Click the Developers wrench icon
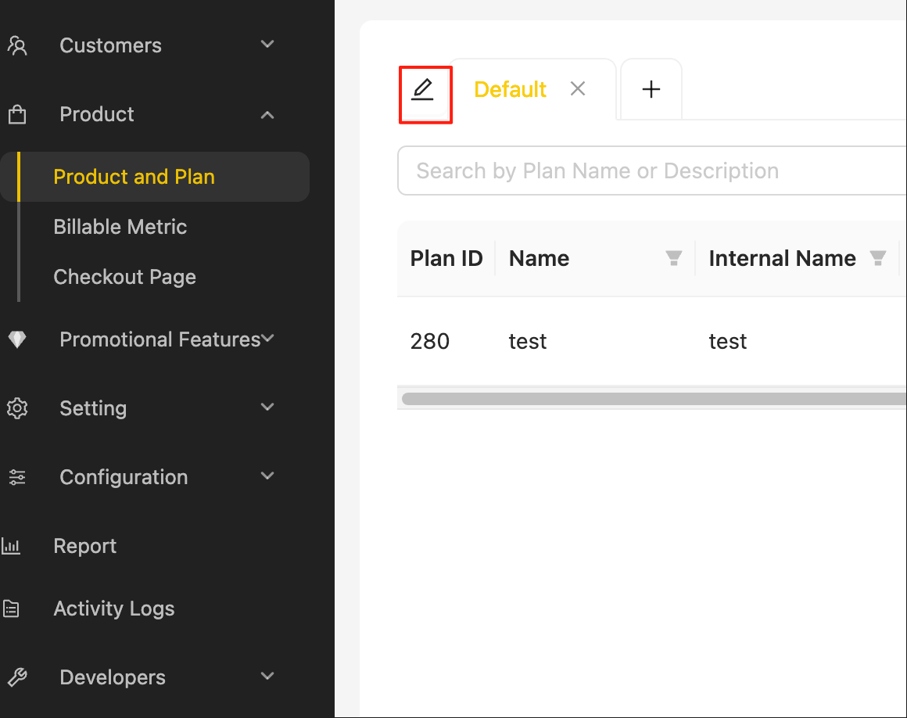 pyautogui.click(x=17, y=677)
